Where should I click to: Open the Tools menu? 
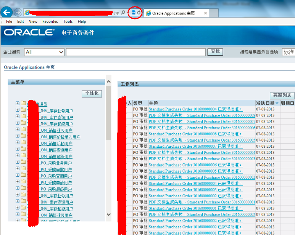click(68, 21)
